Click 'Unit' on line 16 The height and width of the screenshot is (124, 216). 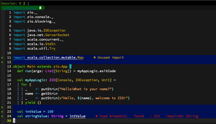tap(106, 80)
